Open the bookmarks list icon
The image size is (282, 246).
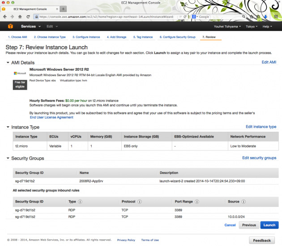pyautogui.click(x=258, y=17)
